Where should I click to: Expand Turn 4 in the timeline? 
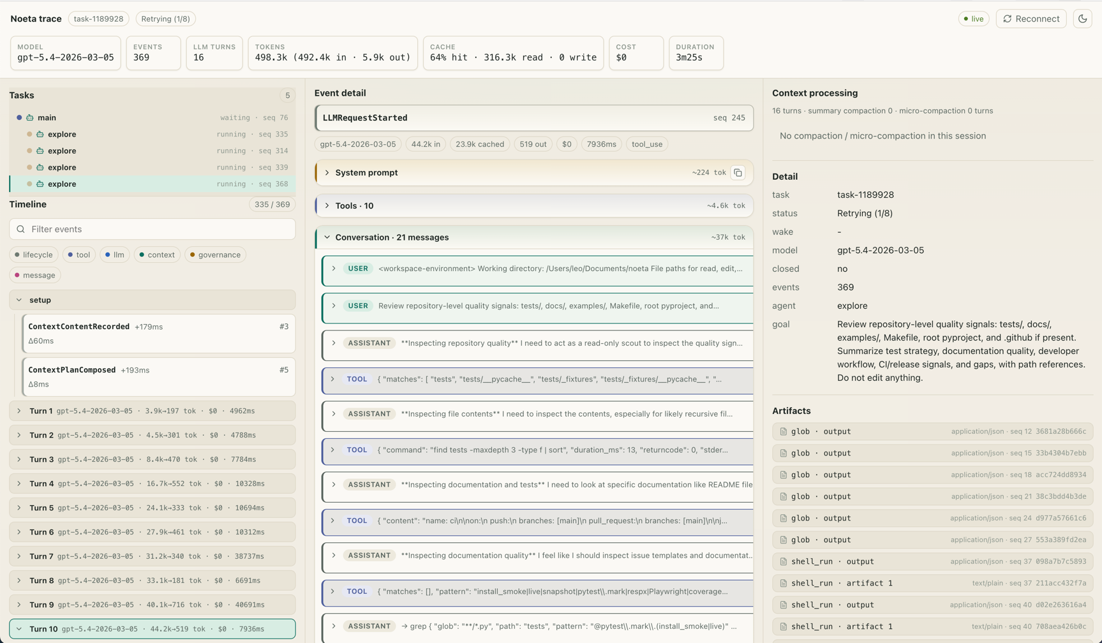coord(153,484)
